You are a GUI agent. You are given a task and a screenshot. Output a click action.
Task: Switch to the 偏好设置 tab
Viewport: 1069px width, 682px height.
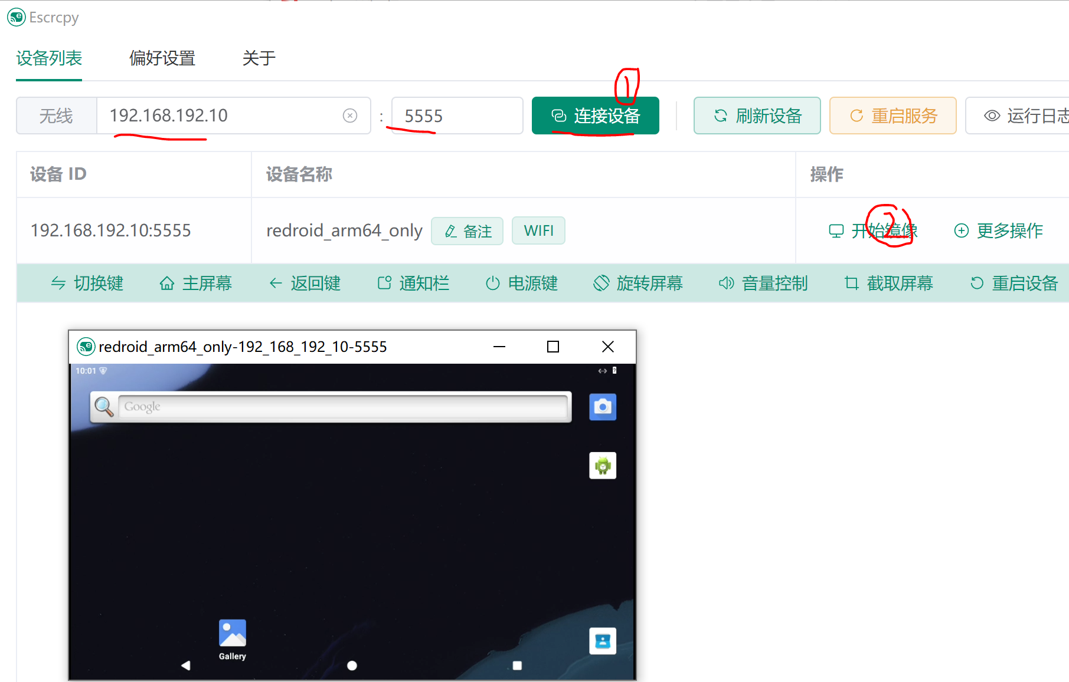click(x=162, y=58)
